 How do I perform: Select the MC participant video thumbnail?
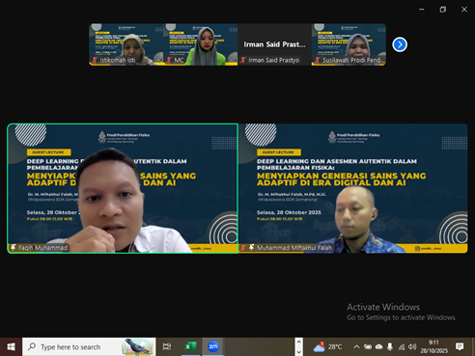[201, 44]
